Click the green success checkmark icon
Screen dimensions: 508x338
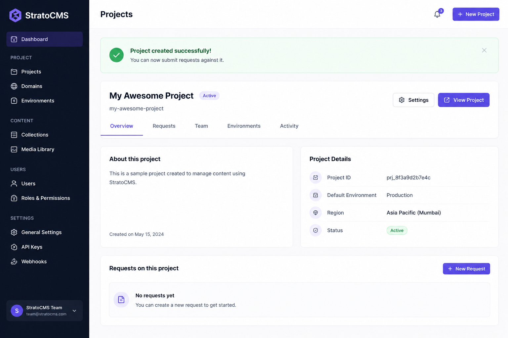(x=116, y=55)
